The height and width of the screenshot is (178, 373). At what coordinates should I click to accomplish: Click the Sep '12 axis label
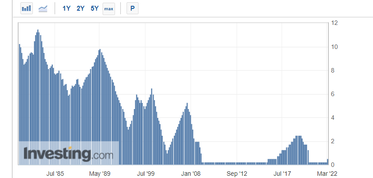click(237, 174)
